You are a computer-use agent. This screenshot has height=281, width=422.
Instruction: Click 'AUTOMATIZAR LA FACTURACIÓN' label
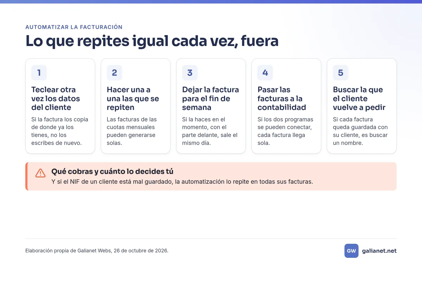tap(74, 27)
